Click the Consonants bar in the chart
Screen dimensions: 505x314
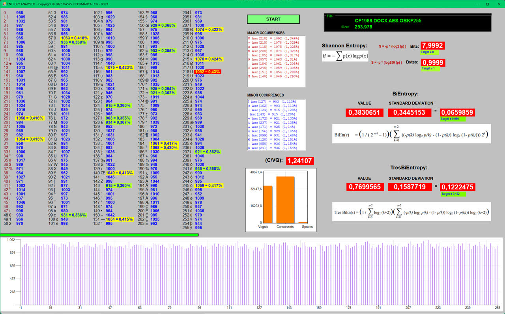tap(285, 200)
